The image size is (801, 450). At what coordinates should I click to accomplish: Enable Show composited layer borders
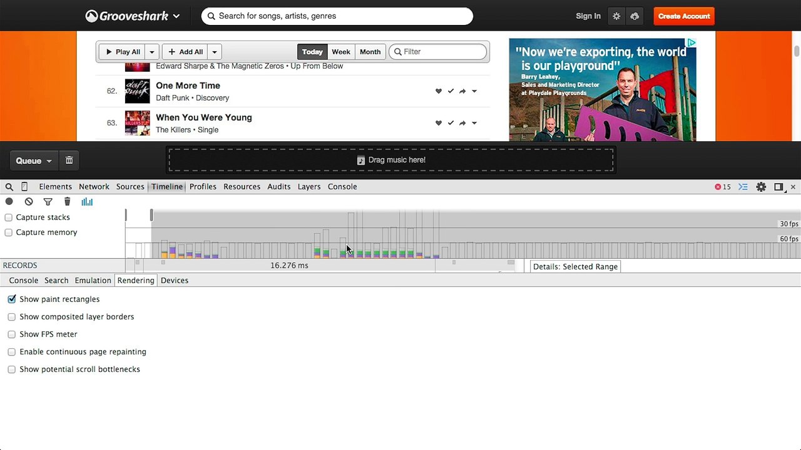(12, 317)
